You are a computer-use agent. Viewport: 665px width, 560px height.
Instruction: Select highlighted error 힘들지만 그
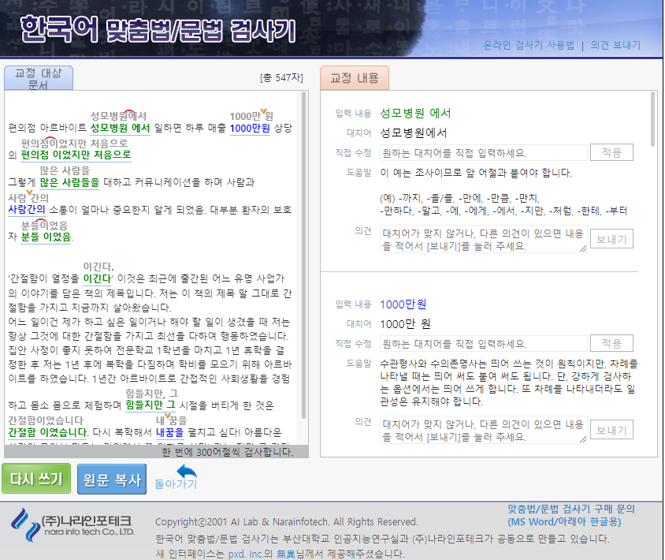(x=150, y=405)
